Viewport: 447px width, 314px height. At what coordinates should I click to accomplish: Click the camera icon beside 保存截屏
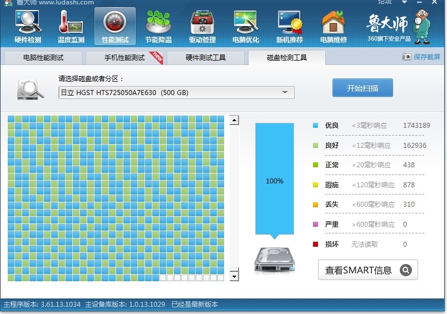click(407, 57)
